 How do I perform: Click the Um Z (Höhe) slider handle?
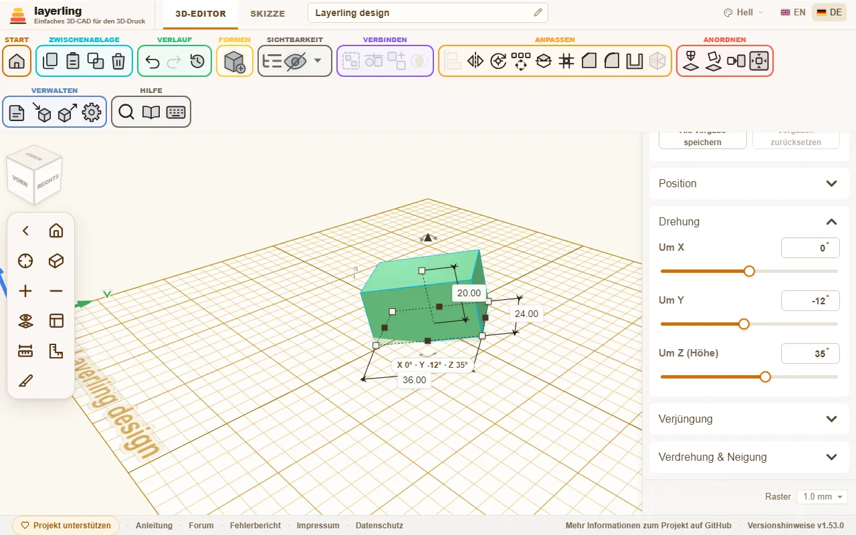765,377
